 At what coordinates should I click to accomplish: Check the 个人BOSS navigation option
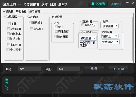[8, 50]
